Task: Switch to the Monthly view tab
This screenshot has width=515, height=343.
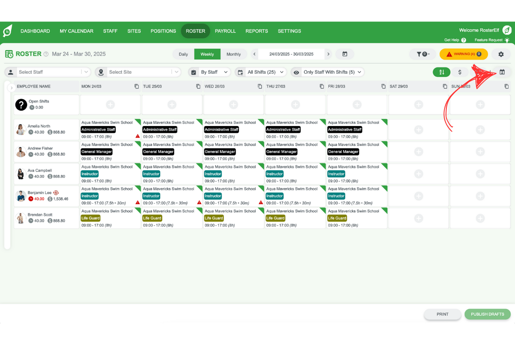Action: [234, 54]
